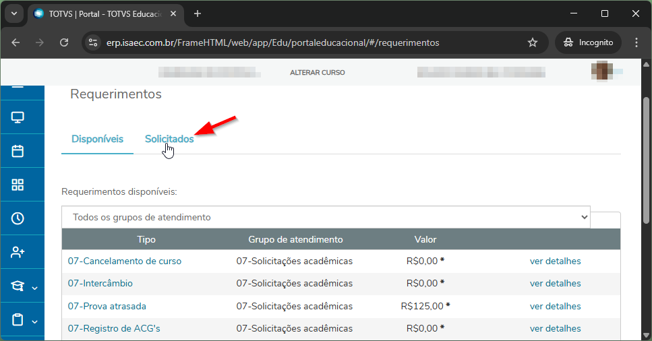
Task: Open the clock icon in the sidebar
Action: 18,218
